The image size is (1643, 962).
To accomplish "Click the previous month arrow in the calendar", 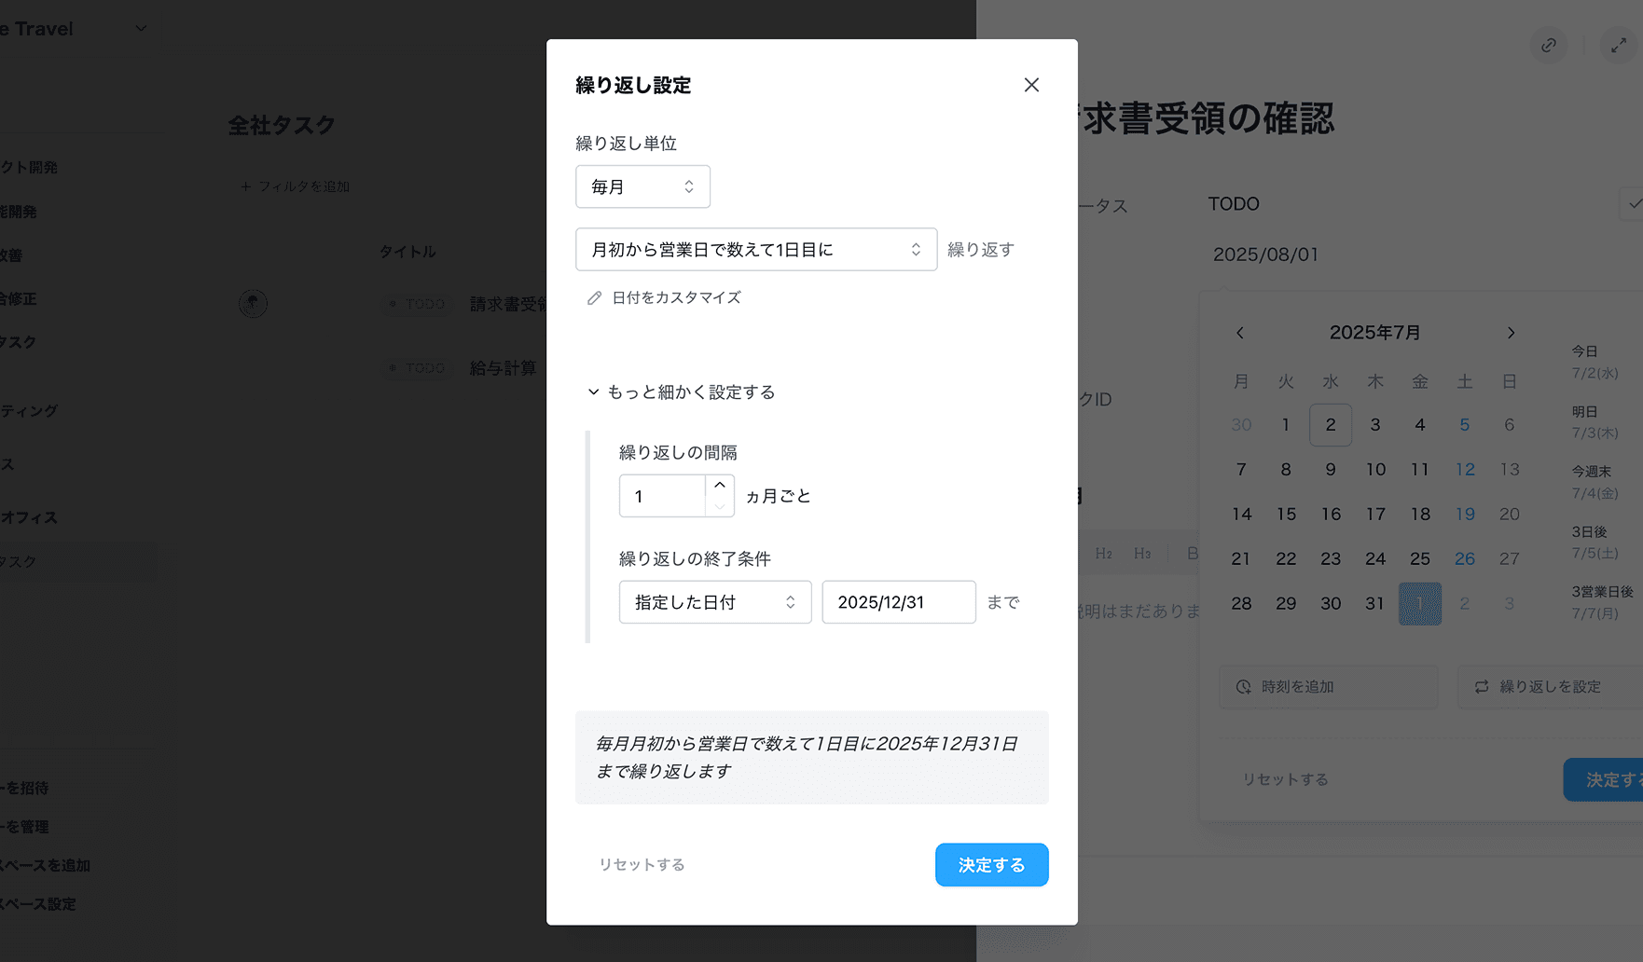I will click(x=1240, y=332).
